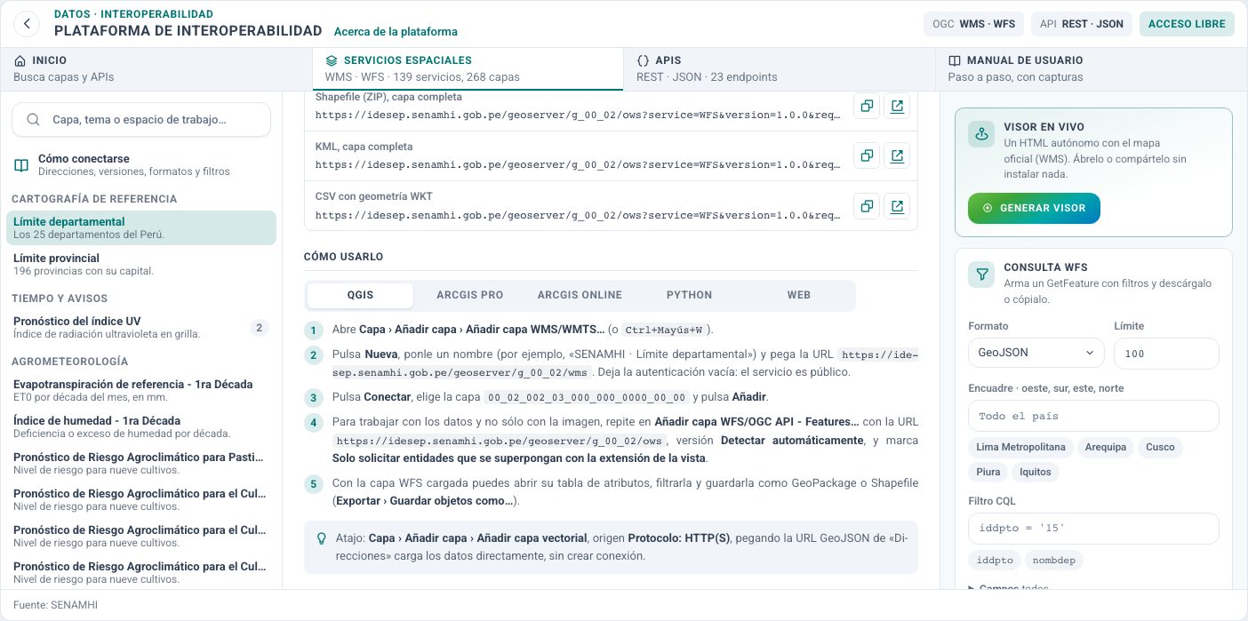Open the Formato GeoJSON dropdown

tap(1036, 353)
